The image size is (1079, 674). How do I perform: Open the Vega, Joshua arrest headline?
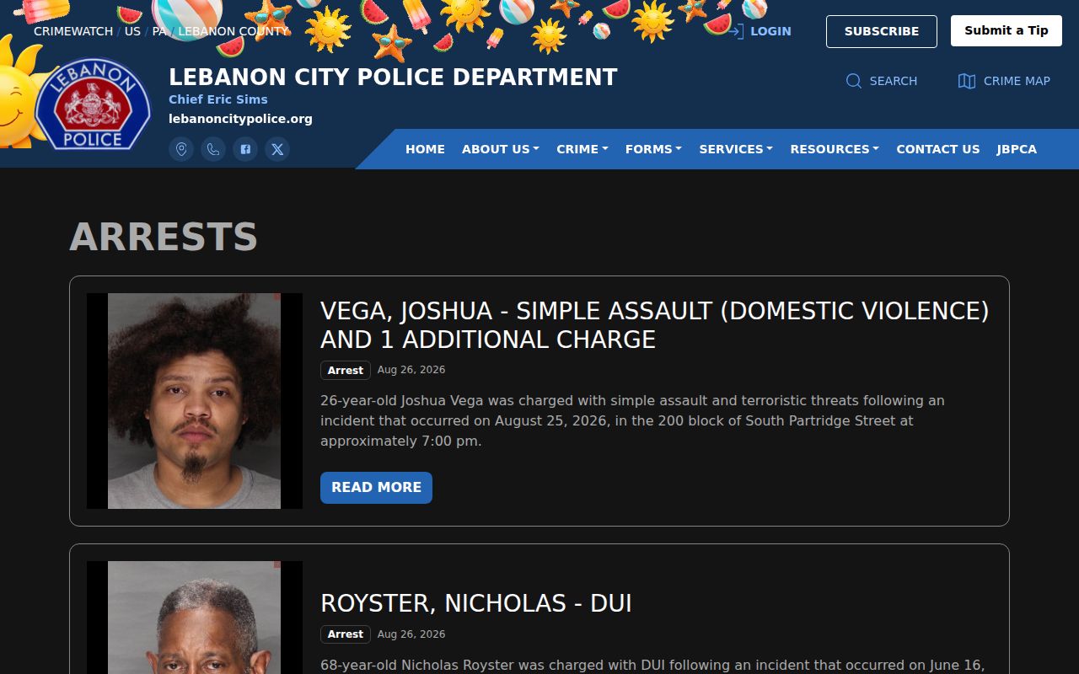(x=655, y=325)
